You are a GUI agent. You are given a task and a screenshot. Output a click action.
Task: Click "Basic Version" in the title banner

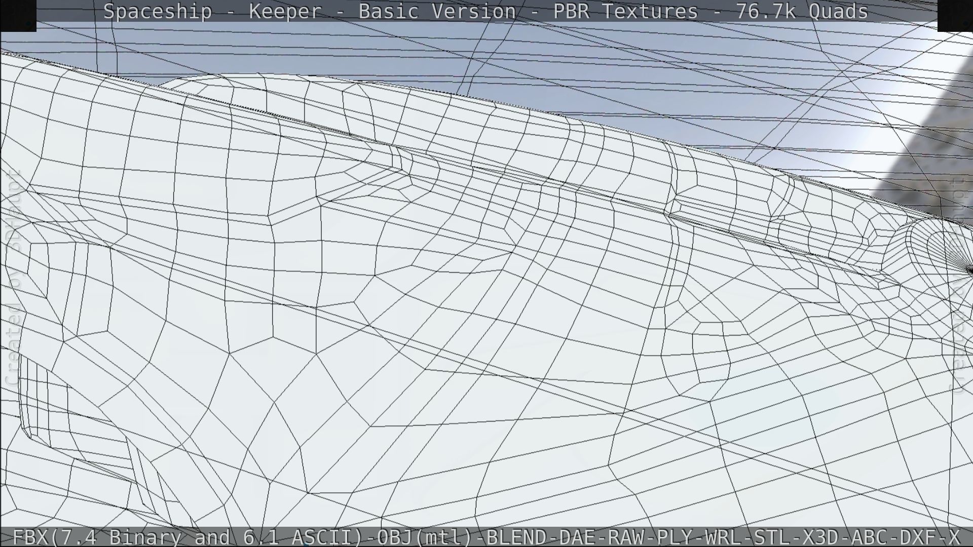click(x=438, y=11)
